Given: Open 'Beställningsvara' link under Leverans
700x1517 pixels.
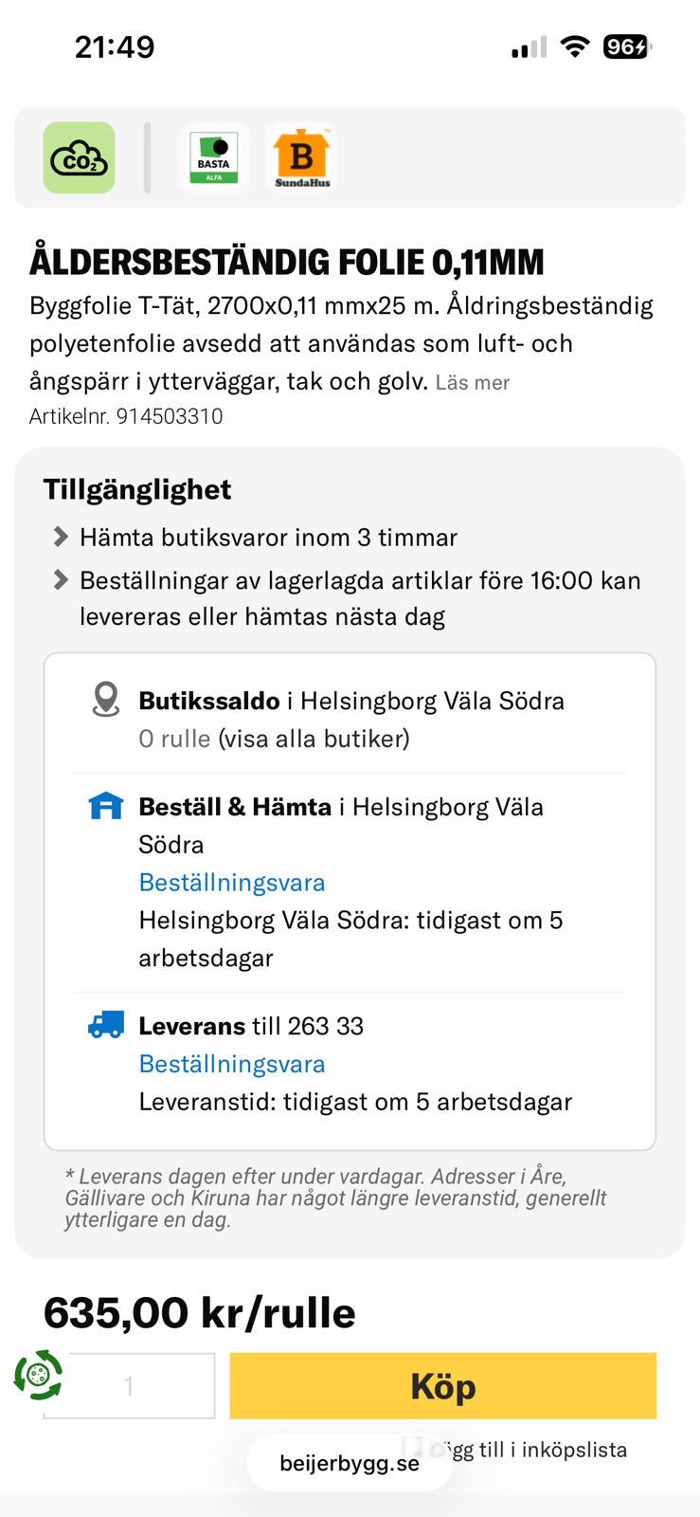Looking at the screenshot, I should click(x=232, y=1064).
